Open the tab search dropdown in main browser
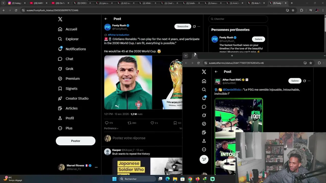 click(x=3, y=3)
